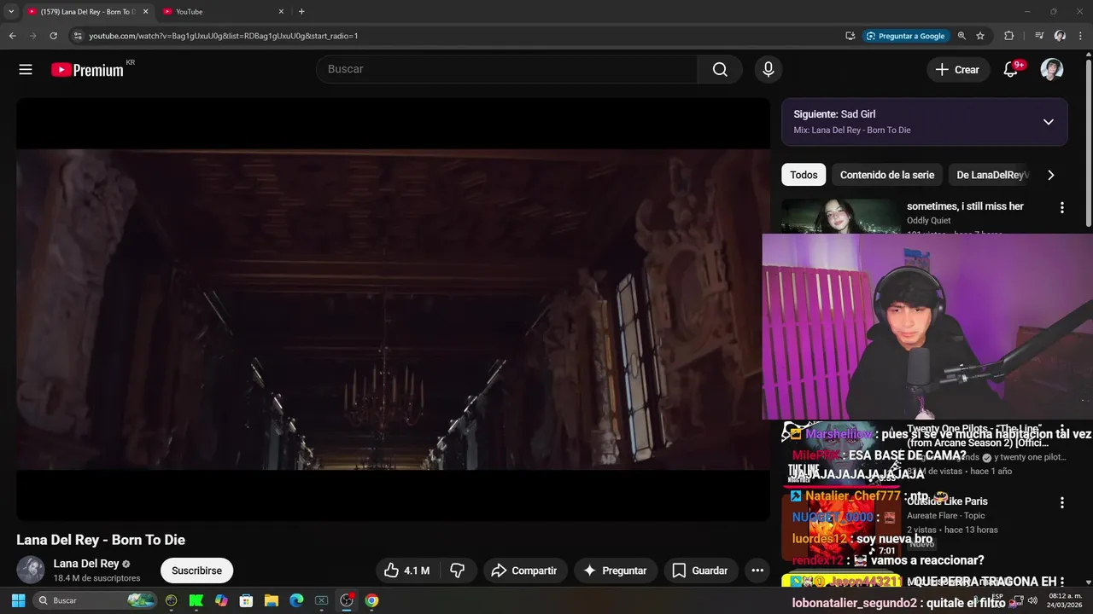
Task: Open Microsoft Edge from taskbar
Action: point(296,600)
